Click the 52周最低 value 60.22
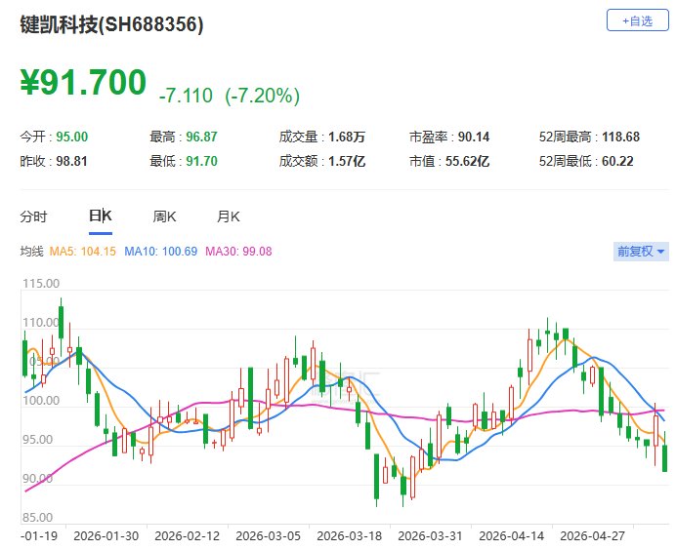This screenshot has height=550, width=676. click(x=617, y=161)
